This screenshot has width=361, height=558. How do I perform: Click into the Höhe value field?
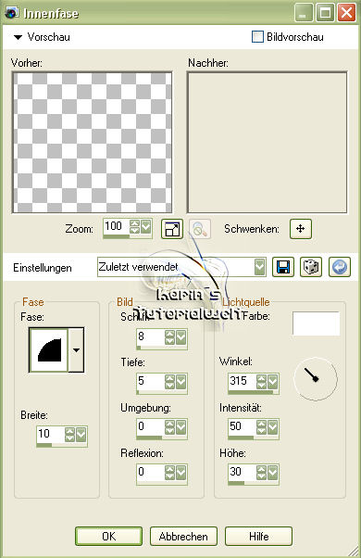[242, 472]
